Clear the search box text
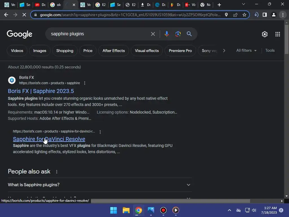The height and width of the screenshot is (217, 289). tap(153, 34)
